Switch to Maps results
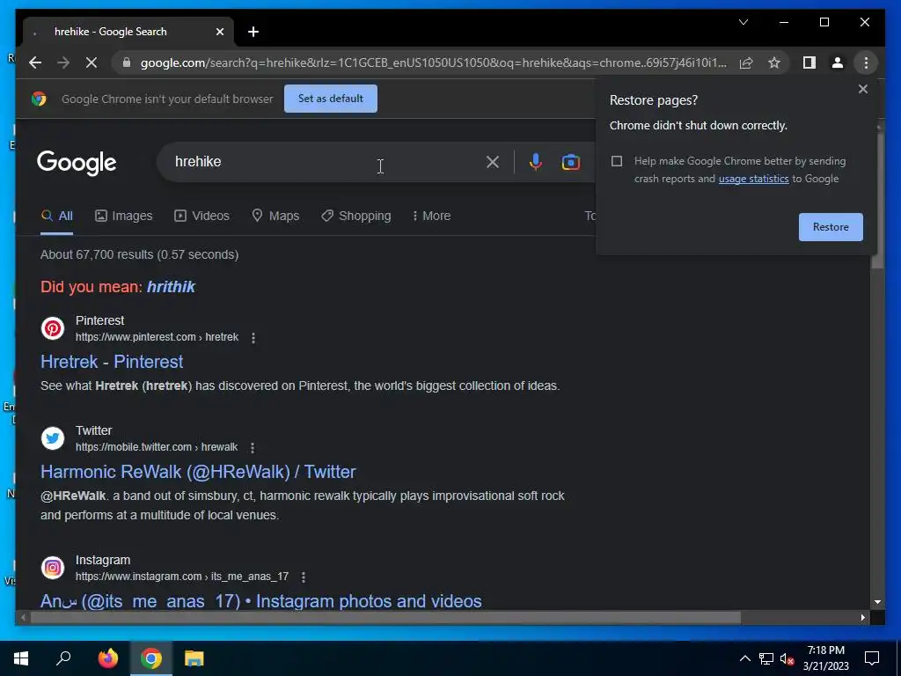 click(275, 217)
